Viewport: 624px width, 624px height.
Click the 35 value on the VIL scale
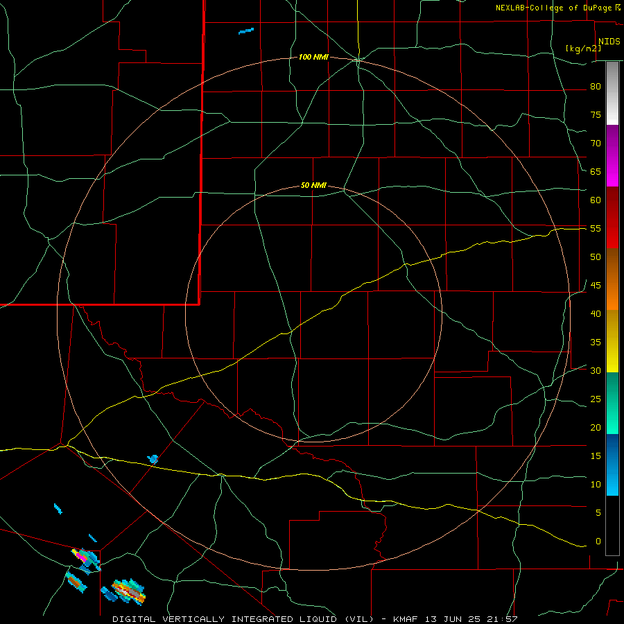coord(596,343)
